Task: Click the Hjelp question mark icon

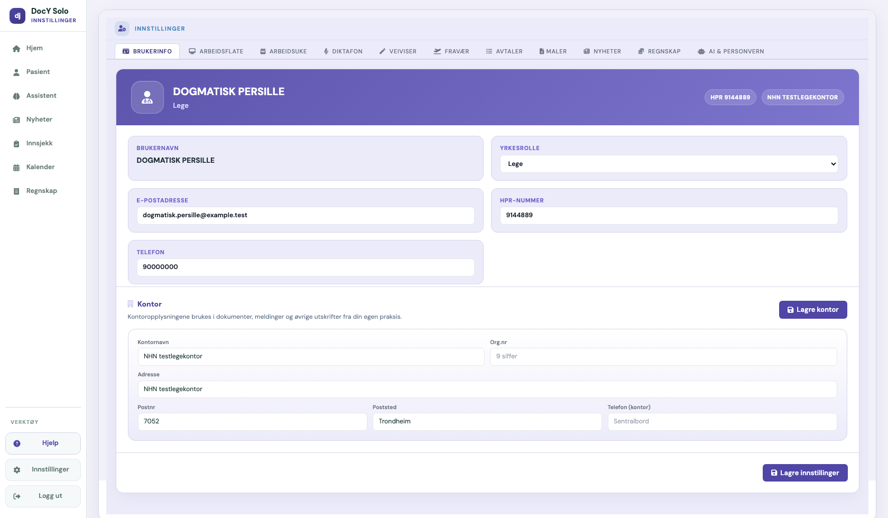Action: point(17,443)
